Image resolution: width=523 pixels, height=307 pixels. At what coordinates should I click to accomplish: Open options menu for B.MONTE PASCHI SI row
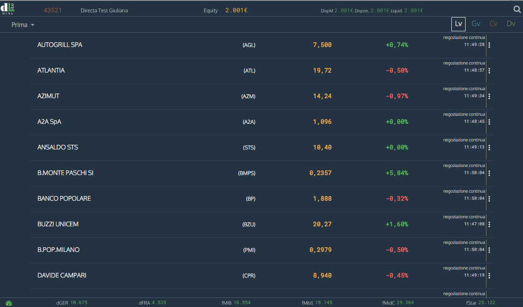tap(489, 173)
